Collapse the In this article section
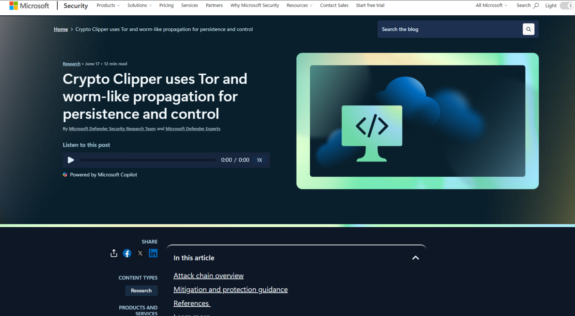This screenshot has height=316, width=575. pos(416,258)
